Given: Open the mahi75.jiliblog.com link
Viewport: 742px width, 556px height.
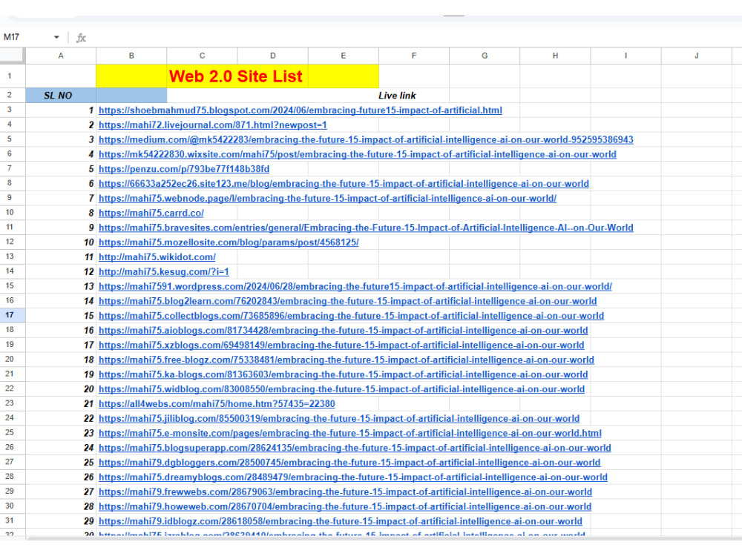Looking at the screenshot, I should [x=339, y=418].
